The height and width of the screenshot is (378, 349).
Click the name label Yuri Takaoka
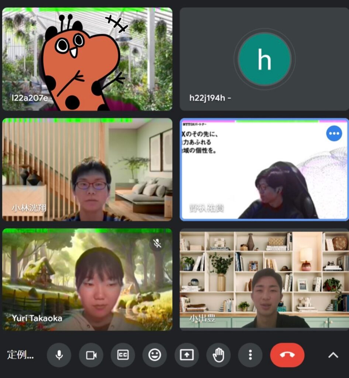(37, 319)
